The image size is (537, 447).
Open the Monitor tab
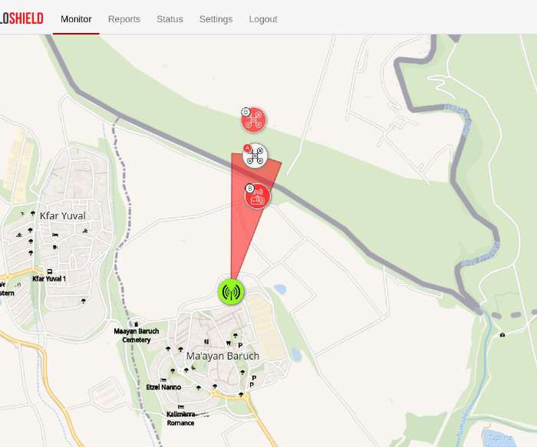coord(76,19)
